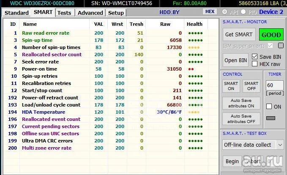This screenshot has width=287, height=175.
Task: Click the raw value 17330
Action: click(x=174, y=47)
